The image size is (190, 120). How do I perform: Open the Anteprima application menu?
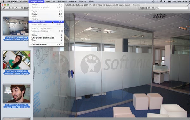coord(12,2)
